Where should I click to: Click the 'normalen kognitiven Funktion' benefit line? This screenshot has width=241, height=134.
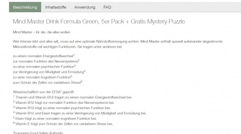click(43, 77)
